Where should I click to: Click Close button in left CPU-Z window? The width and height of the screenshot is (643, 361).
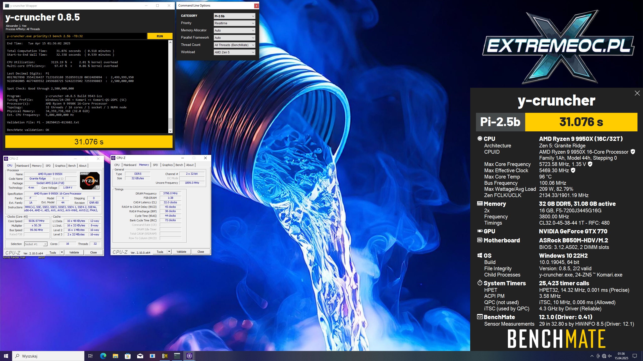93,252
